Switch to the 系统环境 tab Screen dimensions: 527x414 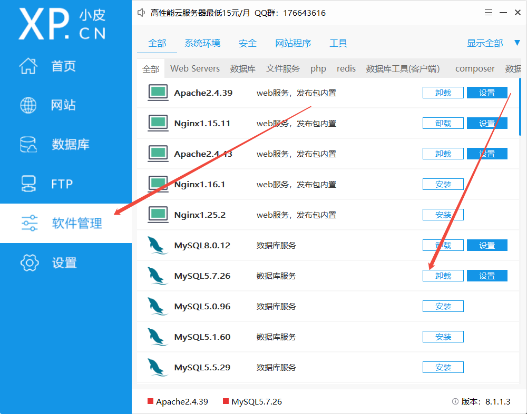tap(202, 43)
